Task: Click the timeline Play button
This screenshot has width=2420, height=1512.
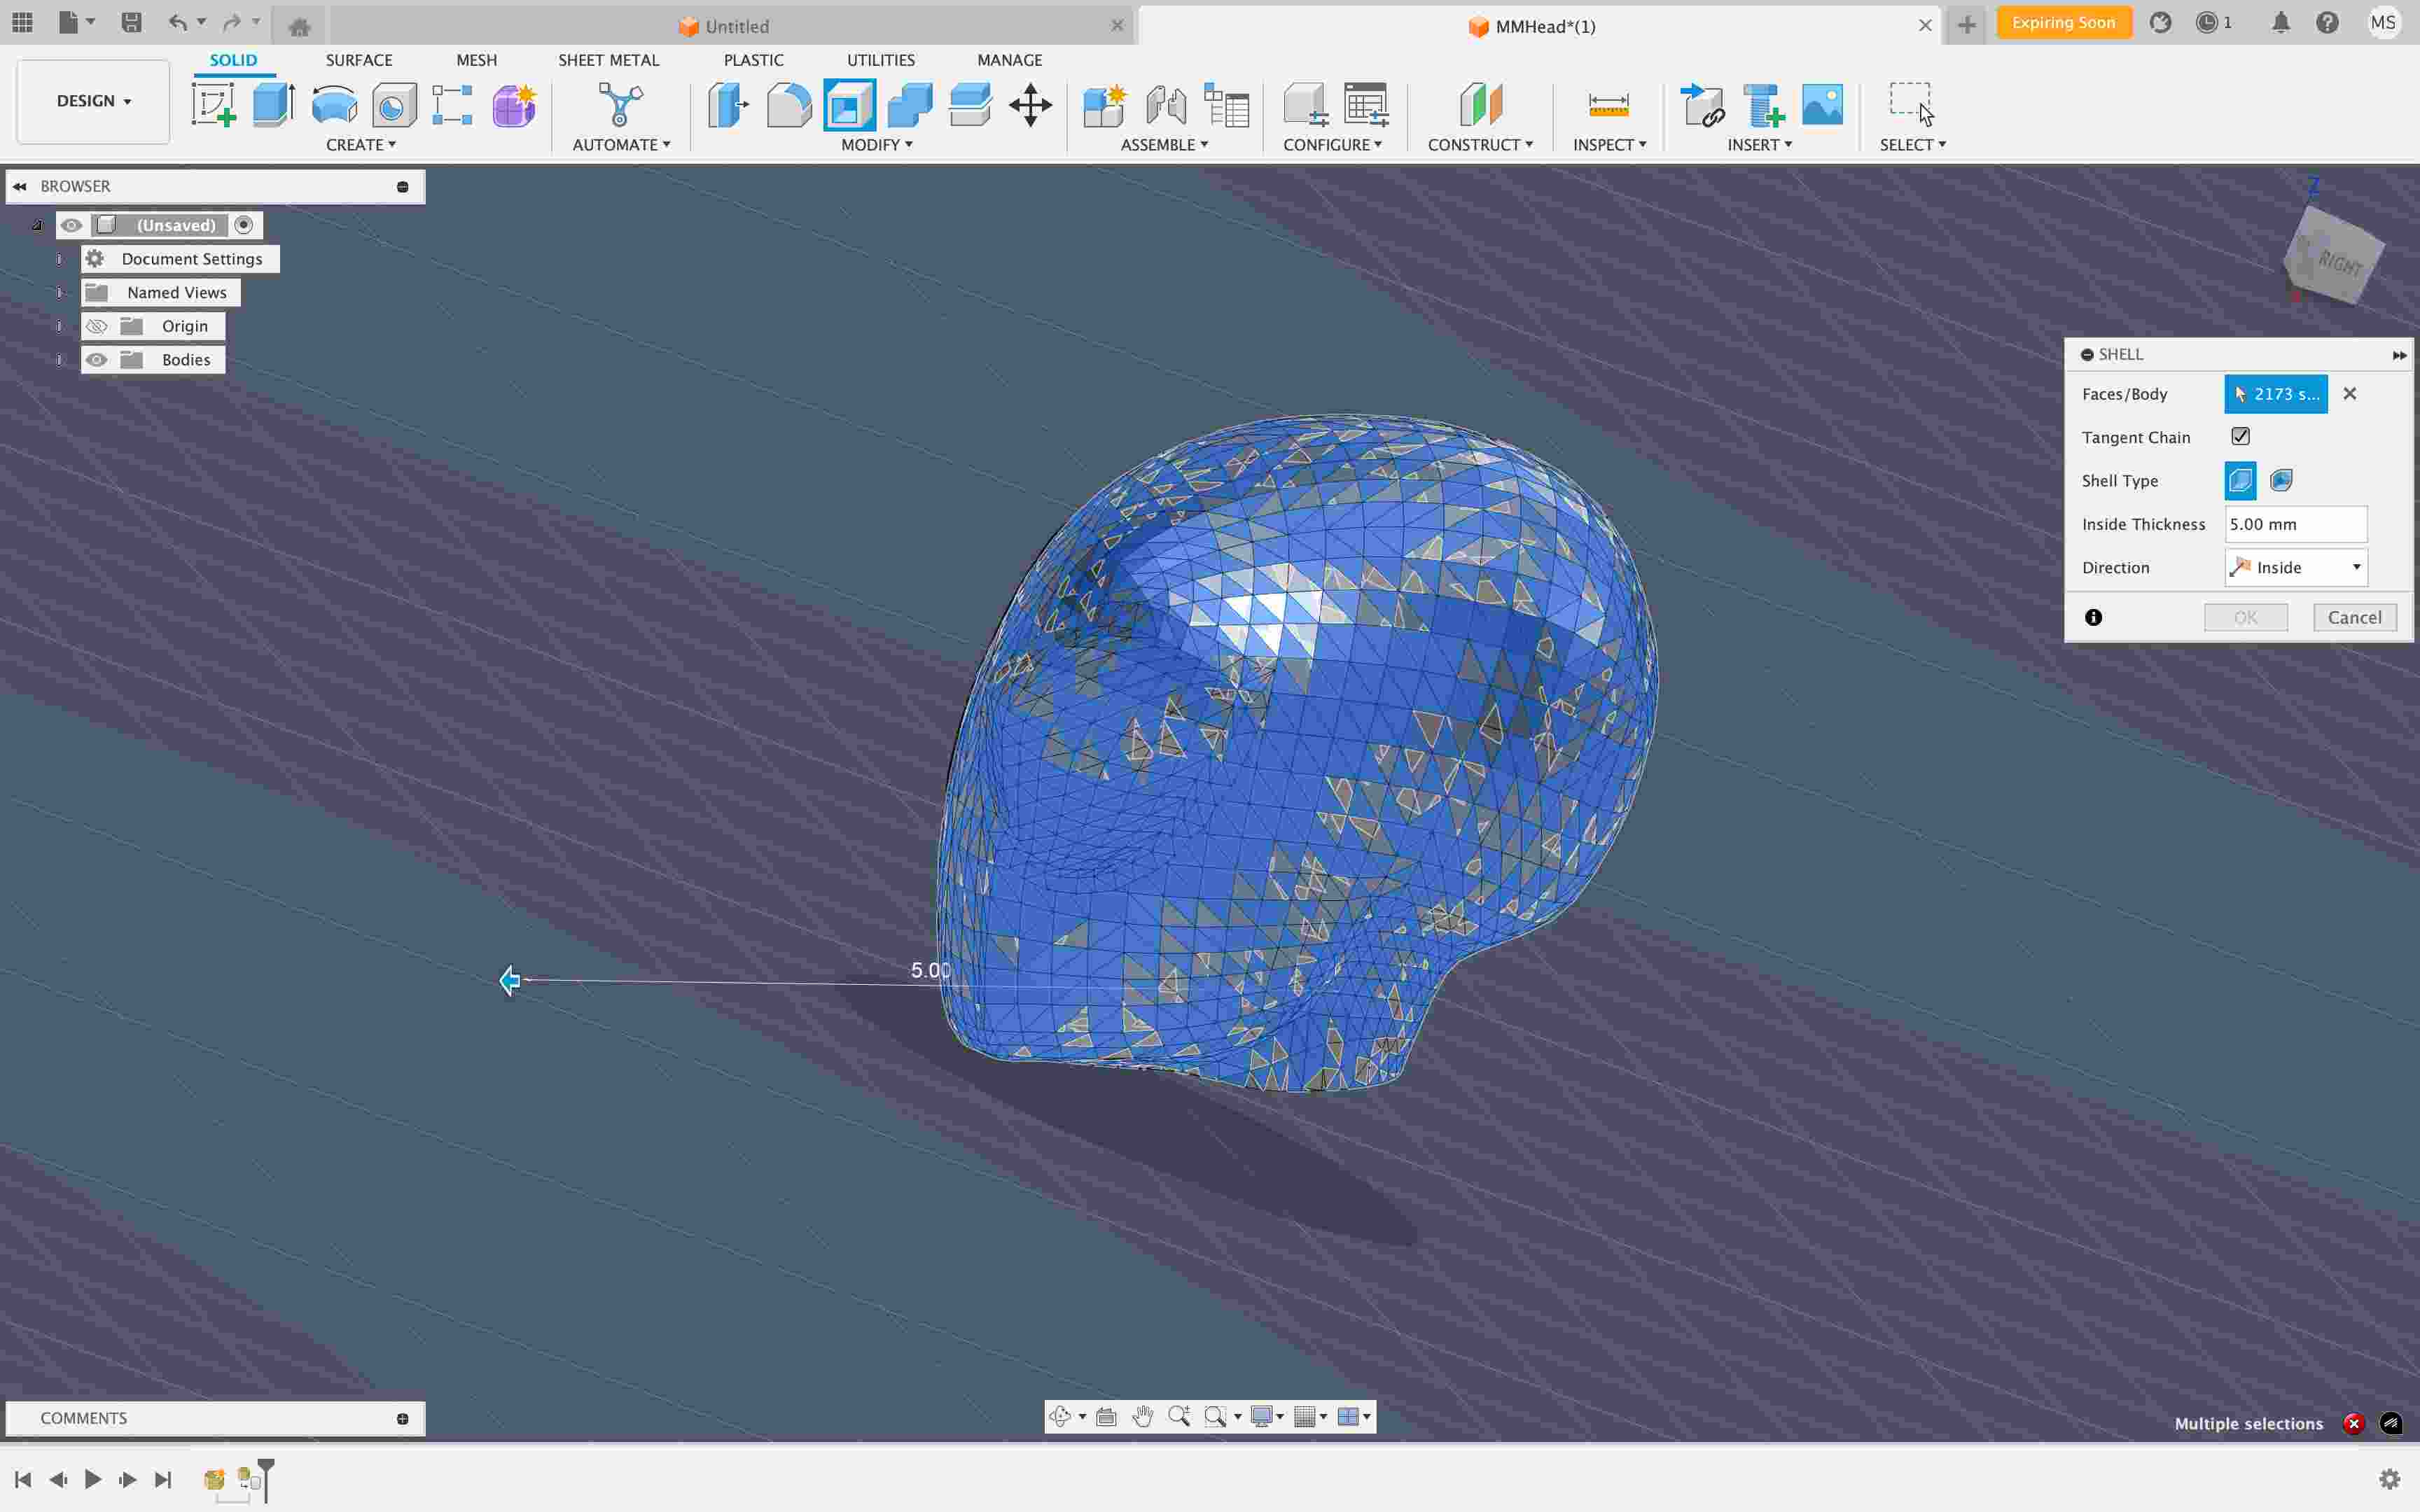Action: click(92, 1479)
